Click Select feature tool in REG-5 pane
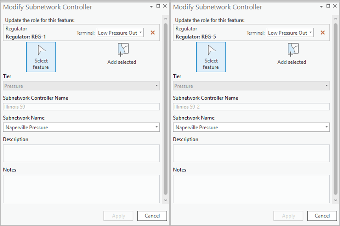The width and height of the screenshot is (340, 226). coord(211,57)
